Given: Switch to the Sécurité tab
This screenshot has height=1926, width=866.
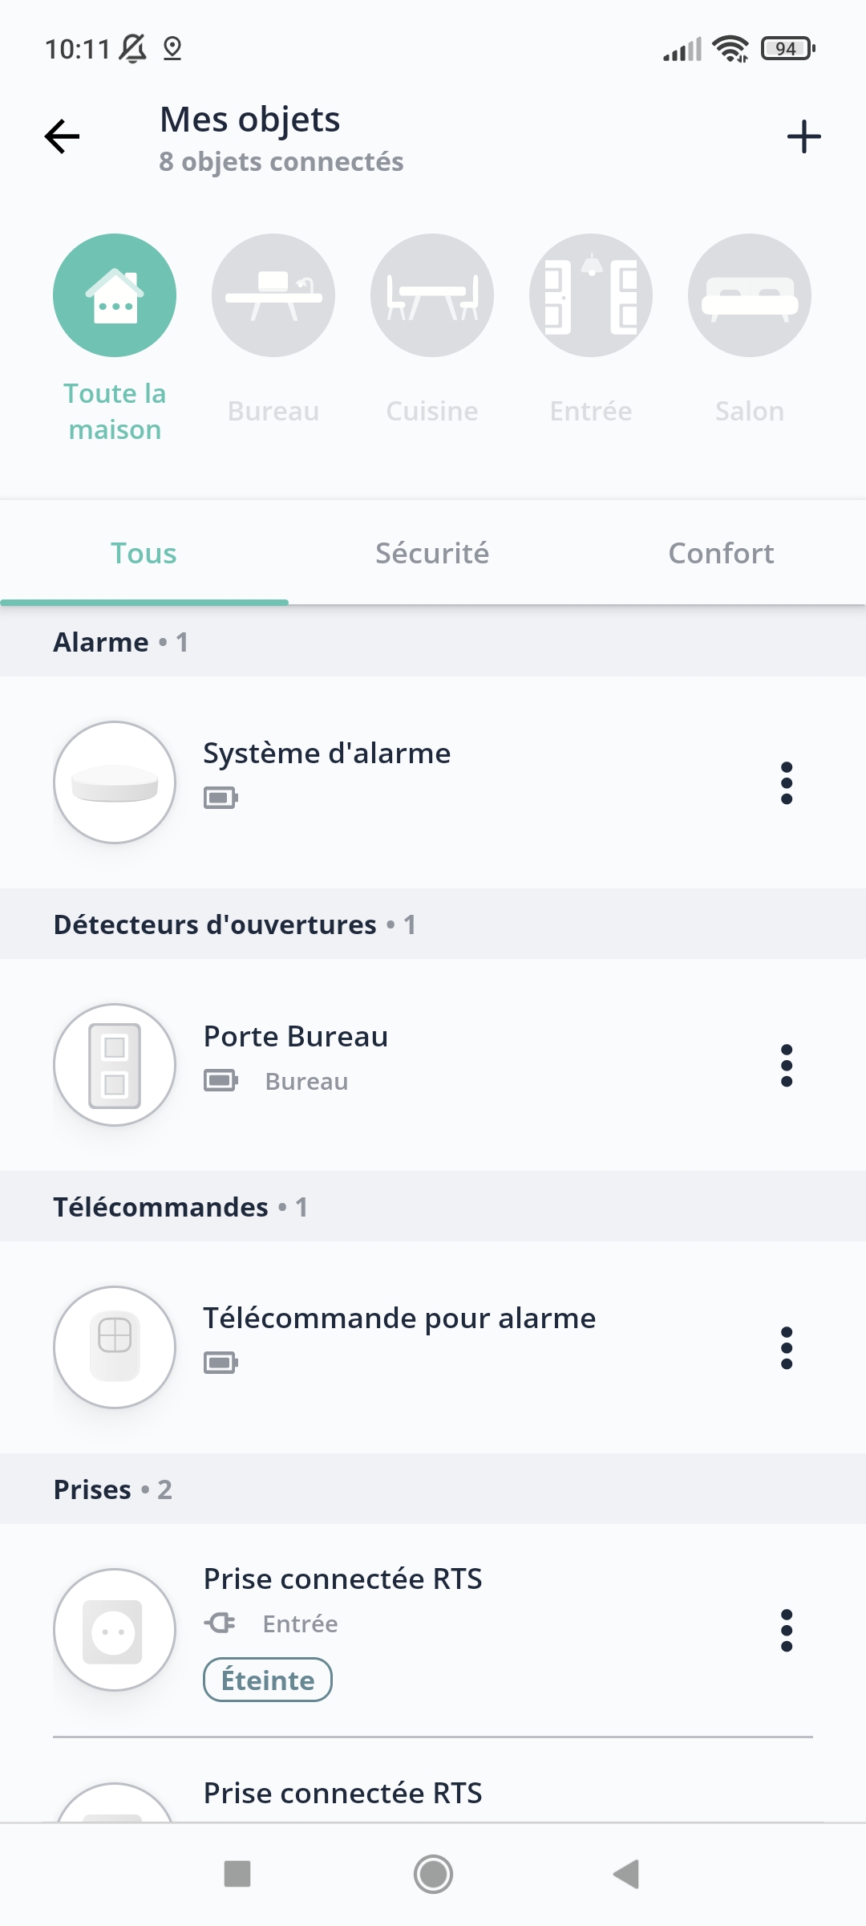Looking at the screenshot, I should coord(432,553).
